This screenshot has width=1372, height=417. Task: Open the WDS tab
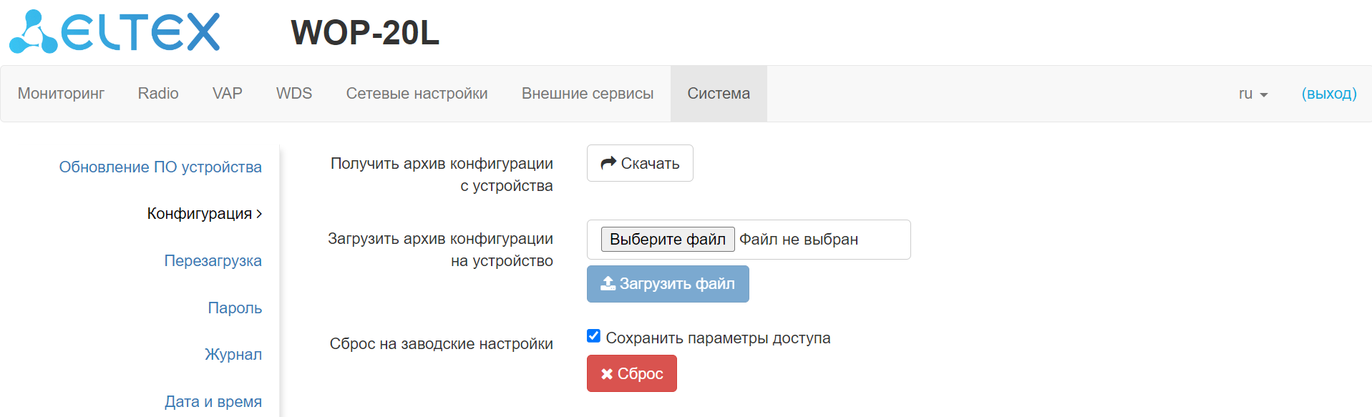pos(294,94)
